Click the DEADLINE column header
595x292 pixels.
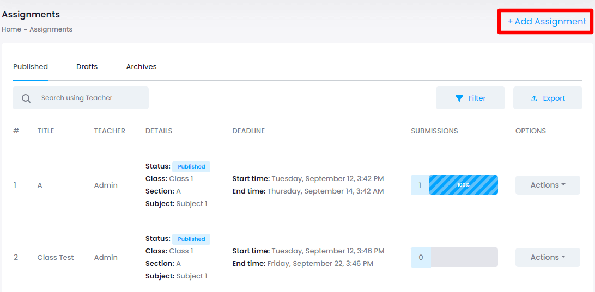(x=248, y=131)
